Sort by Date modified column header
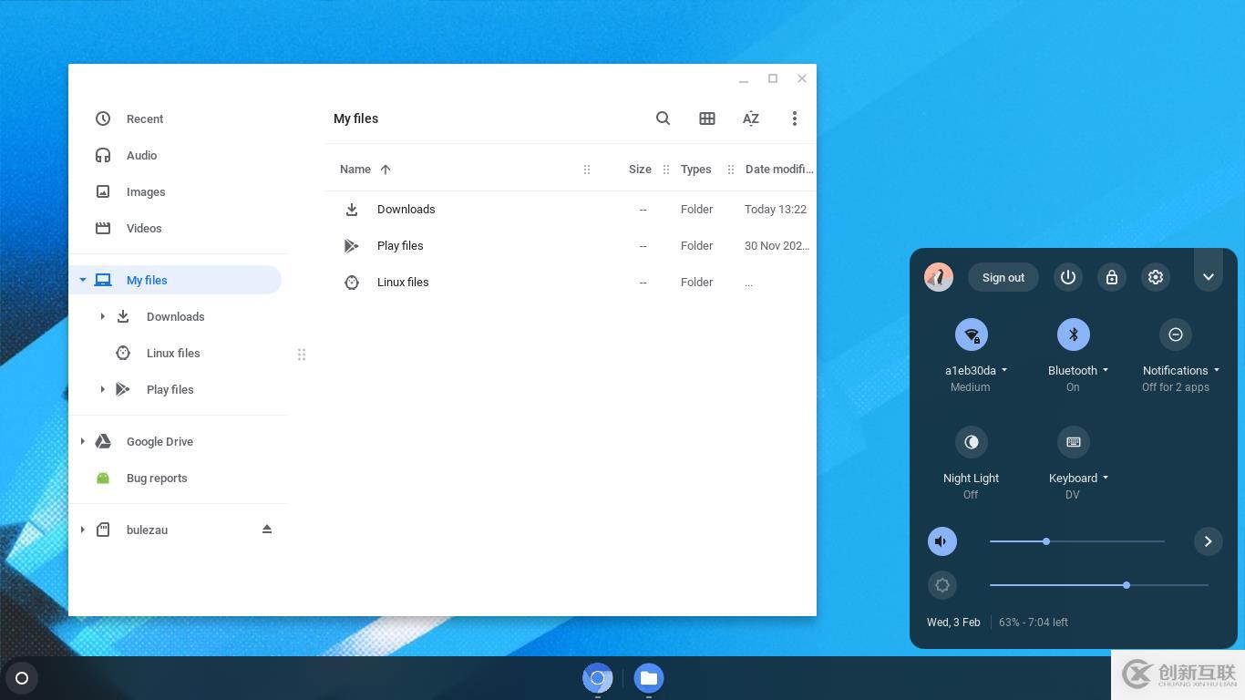Screen dimensions: 1245x700 point(779,170)
